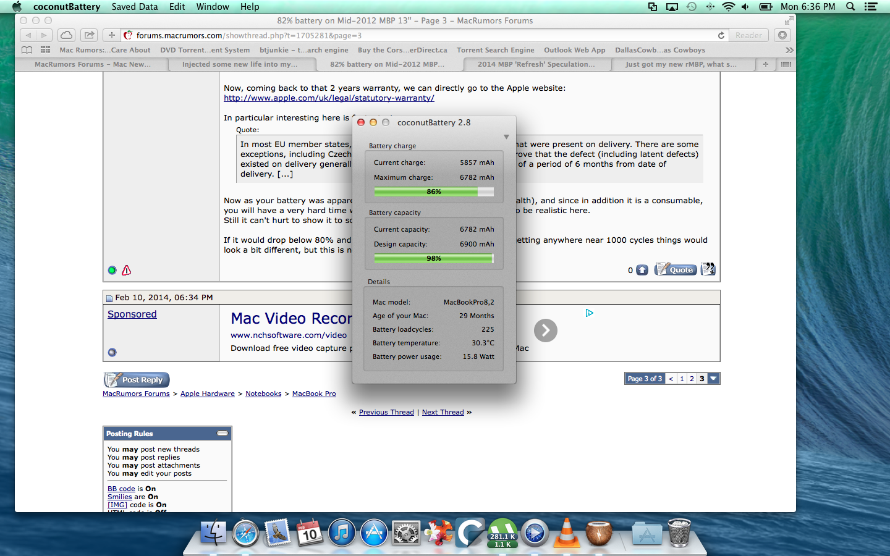Viewport: 890px width, 556px height.
Task: Enter full screen using Safari's corner arrows
Action: click(788, 20)
